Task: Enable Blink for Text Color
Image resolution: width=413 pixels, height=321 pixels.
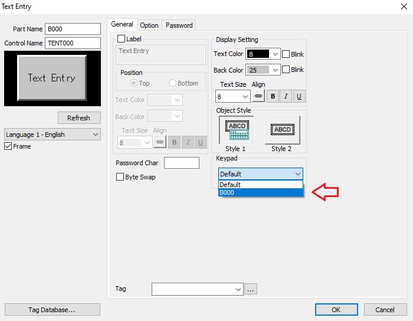Action: (x=286, y=54)
